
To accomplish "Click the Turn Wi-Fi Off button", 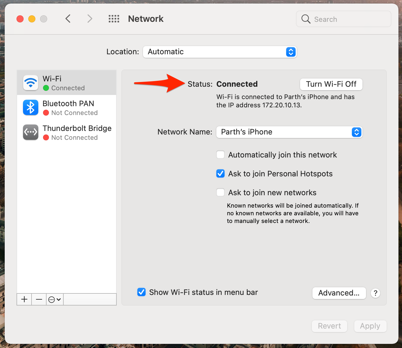I will coord(331,84).
